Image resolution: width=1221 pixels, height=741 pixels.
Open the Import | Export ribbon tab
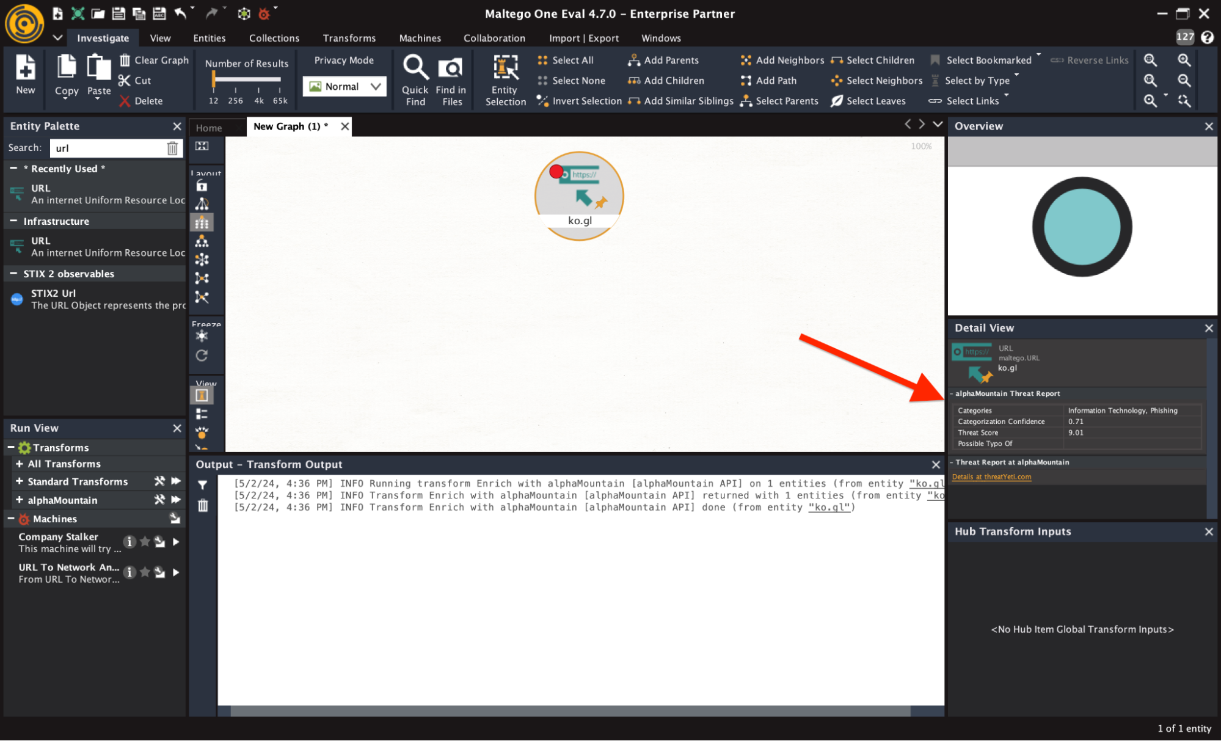tap(584, 38)
